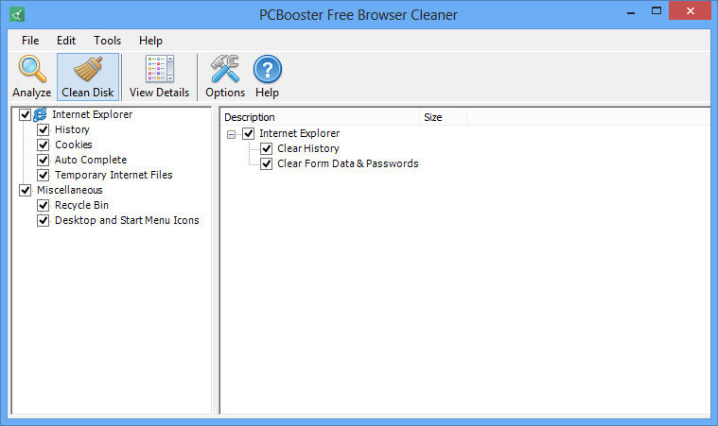Image resolution: width=718 pixels, height=426 pixels.
Task: Click the PCBooster app icon in title bar
Action: pos(17,14)
